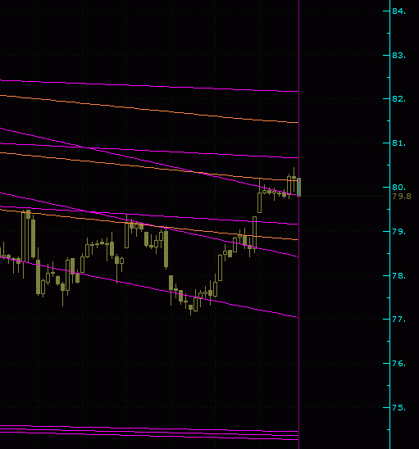Click the cyan vertical price axis
Screen dimensions: 419x449
tap(389, 224)
